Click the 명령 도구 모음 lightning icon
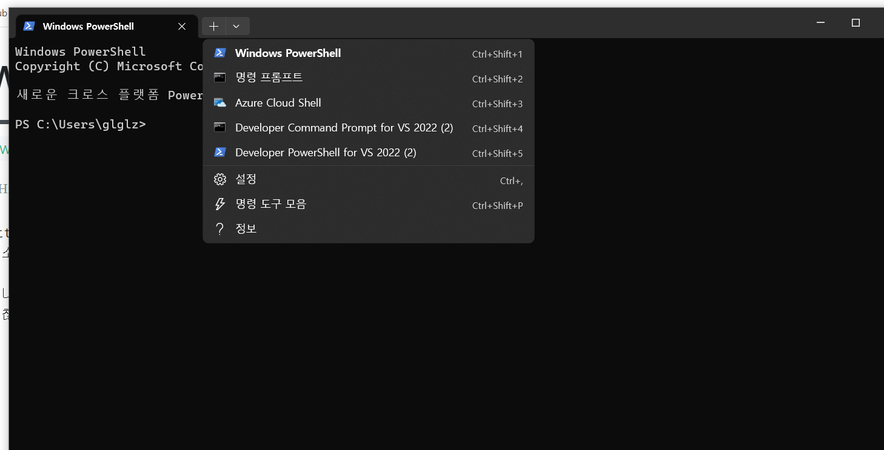This screenshot has height=450, width=884. [x=220, y=204]
